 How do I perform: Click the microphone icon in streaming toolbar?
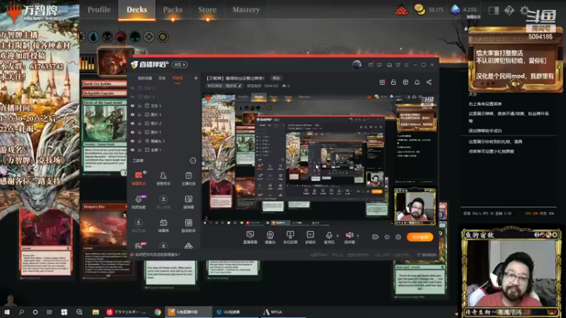(x=329, y=236)
